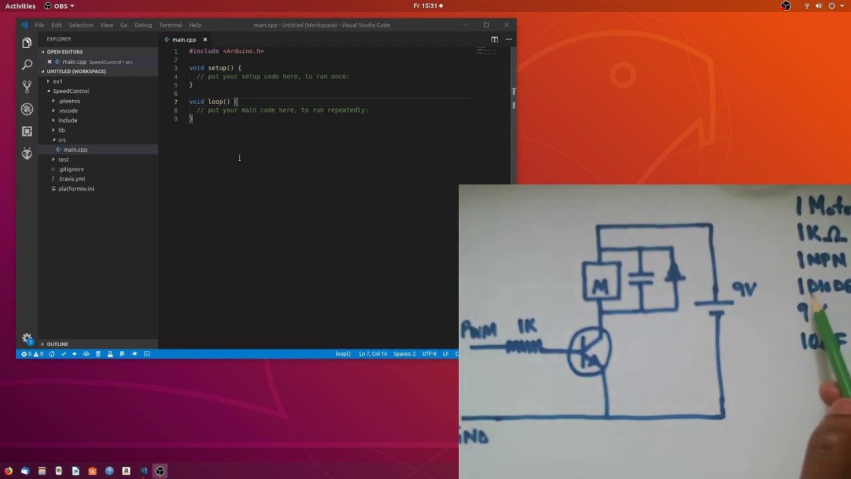This screenshot has width=851, height=479.
Task: Open the Help menu
Action: [x=195, y=25]
